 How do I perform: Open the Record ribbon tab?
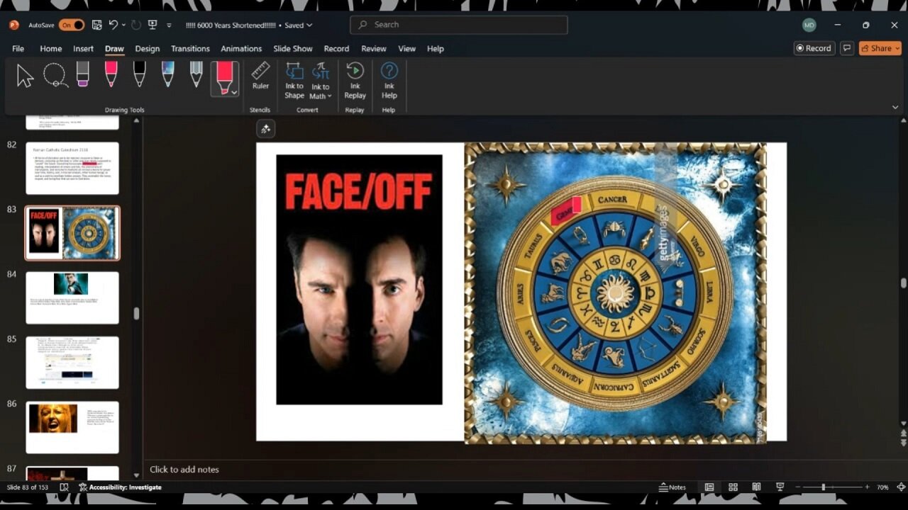[336, 49]
